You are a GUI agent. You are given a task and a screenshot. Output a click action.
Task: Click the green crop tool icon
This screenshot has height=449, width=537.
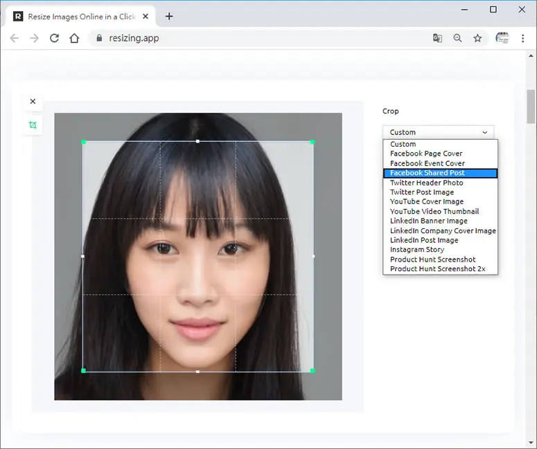click(33, 125)
